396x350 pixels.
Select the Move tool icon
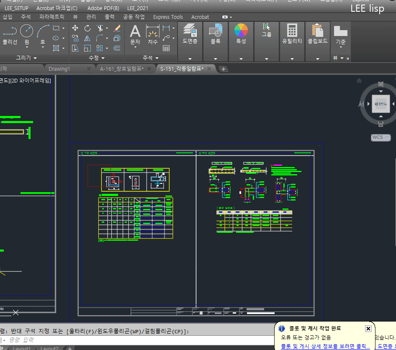click(x=75, y=28)
